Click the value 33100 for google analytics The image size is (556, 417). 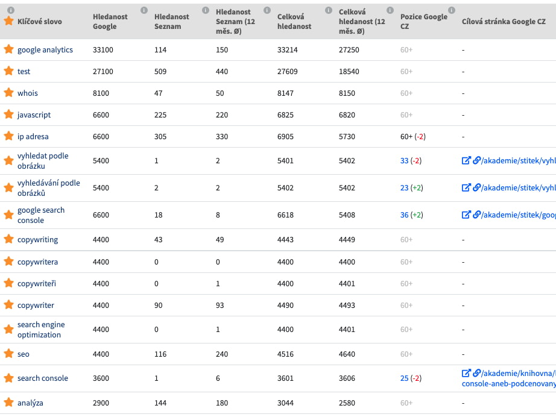[103, 49]
